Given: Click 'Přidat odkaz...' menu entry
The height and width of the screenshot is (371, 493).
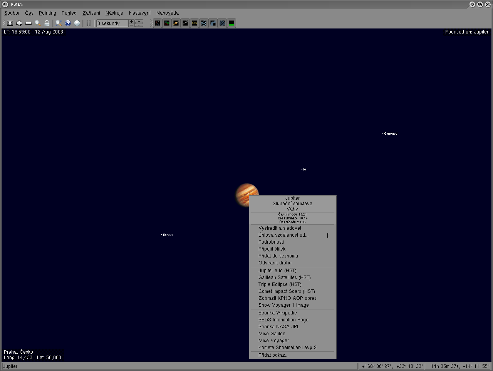Looking at the screenshot, I should point(273,355).
